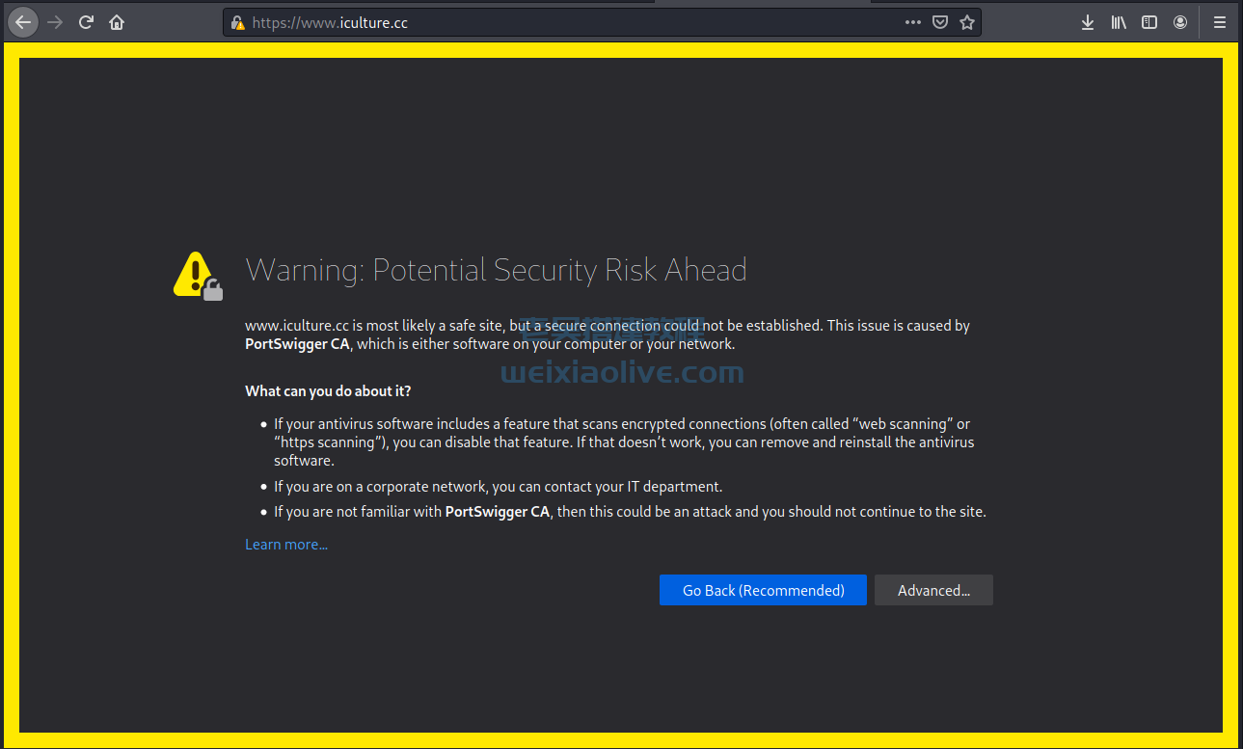The image size is (1243, 749).
Task: Go to the Home page icon
Action: tap(117, 22)
